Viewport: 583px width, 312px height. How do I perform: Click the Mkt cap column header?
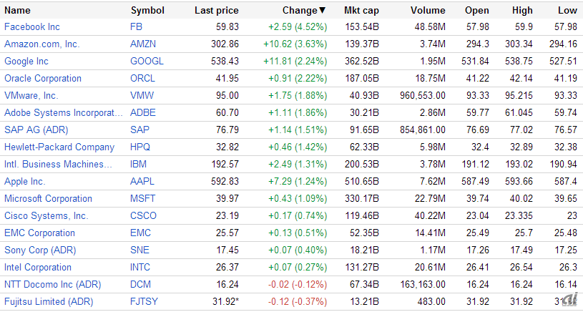point(361,11)
